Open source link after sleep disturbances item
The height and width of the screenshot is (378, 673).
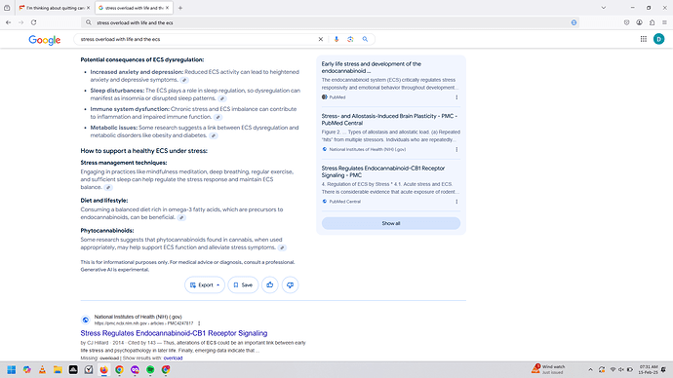[222, 98]
